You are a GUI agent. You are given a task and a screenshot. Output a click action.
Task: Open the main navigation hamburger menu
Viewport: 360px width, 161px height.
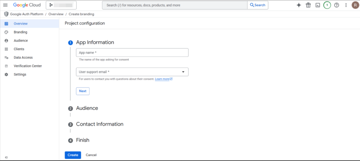point(5,5)
